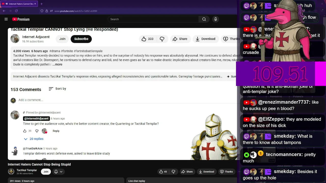Viewport: 326px width, 183px height.
Task: Send Thanks on the Internet Adjacent video
Action: [x=231, y=39]
